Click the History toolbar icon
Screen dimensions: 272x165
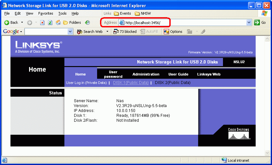(87, 22)
